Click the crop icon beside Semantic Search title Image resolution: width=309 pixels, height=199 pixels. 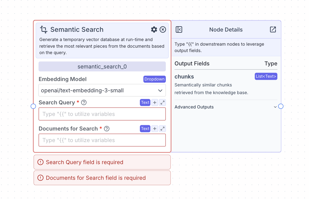(44, 29)
